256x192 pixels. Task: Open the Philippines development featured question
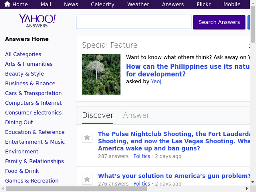188,70
